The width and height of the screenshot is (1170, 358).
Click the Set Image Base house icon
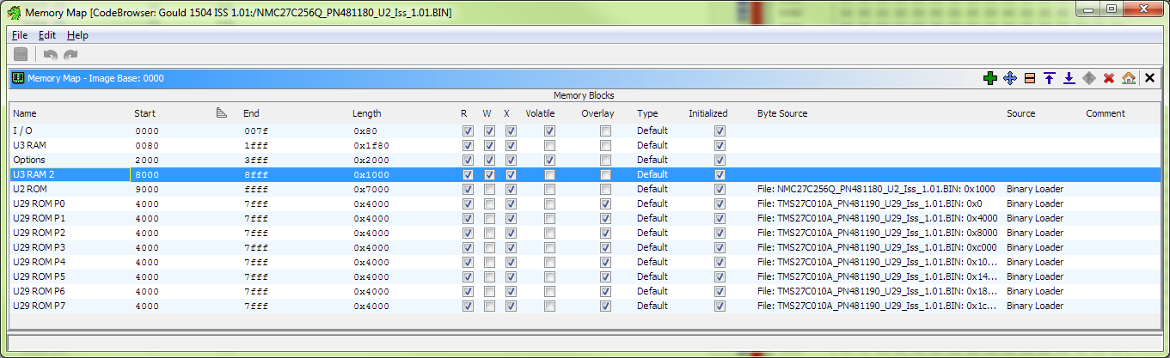pyautogui.click(x=1129, y=78)
